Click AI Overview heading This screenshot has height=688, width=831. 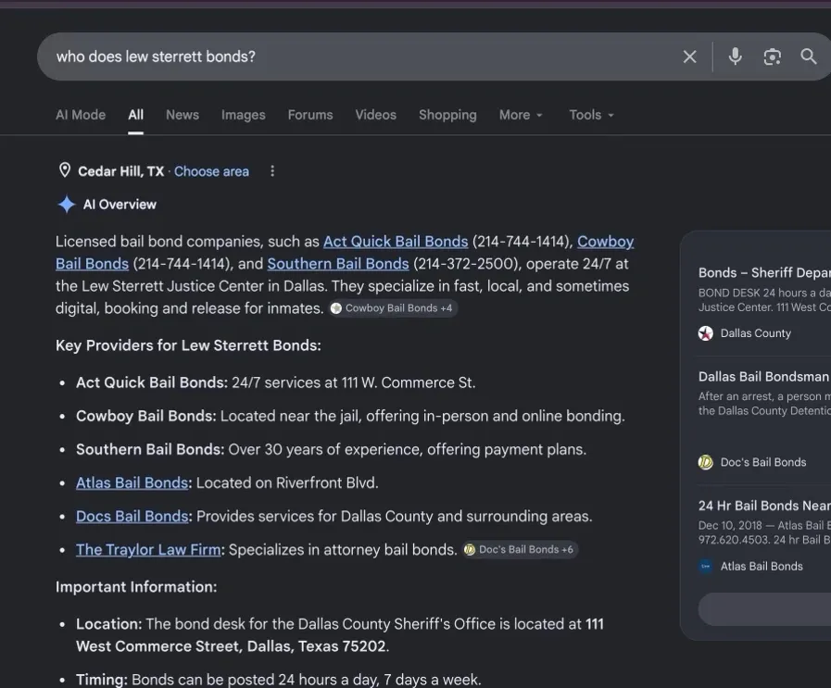tap(120, 205)
